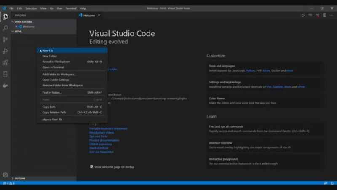Viewport: 337px width, 190px height.
Task: Open the File menu
Action: click(x=11, y=8)
